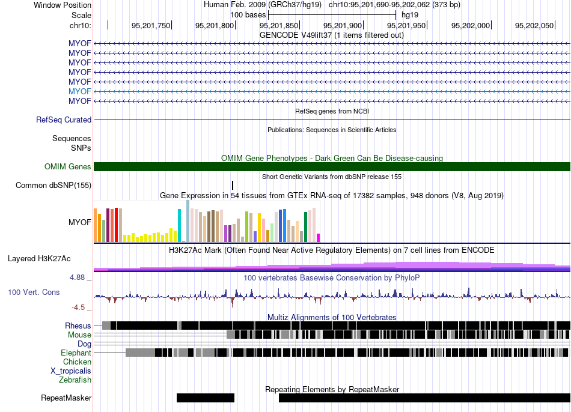Screen dimensions: 571x412
Task: Click the Elephant alignment species label
Action: (76, 353)
